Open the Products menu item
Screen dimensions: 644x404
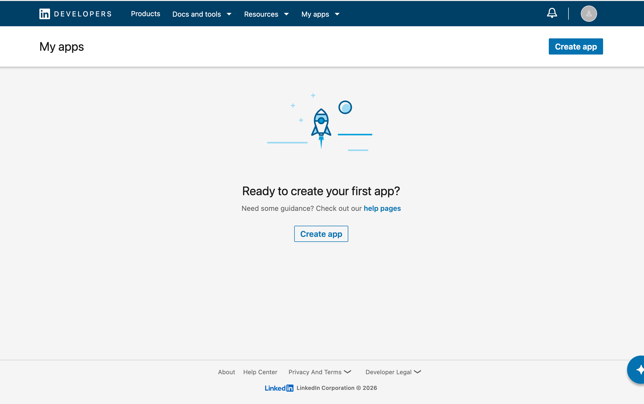[145, 14]
